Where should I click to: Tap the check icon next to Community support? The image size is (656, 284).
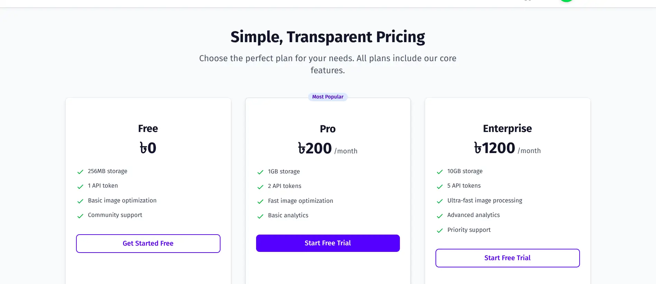(x=80, y=216)
